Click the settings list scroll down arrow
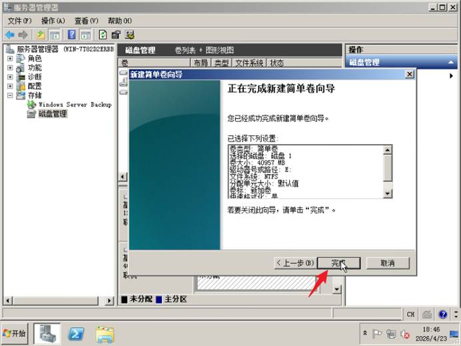The image size is (461, 346). pyautogui.click(x=388, y=193)
